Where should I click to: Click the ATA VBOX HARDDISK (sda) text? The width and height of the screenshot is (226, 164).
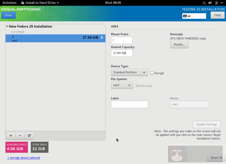[x=188, y=39]
